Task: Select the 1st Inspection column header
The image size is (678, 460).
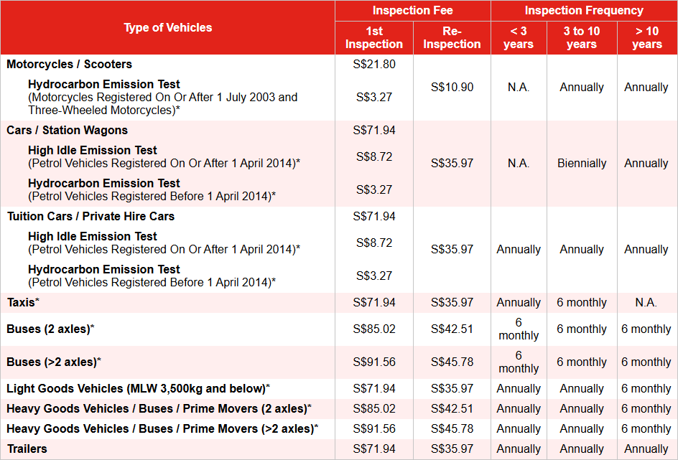Action: pyautogui.click(x=373, y=37)
